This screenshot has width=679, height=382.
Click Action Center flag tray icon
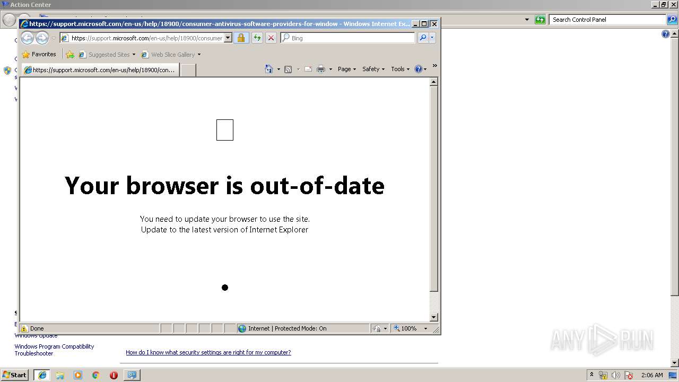[629, 375]
